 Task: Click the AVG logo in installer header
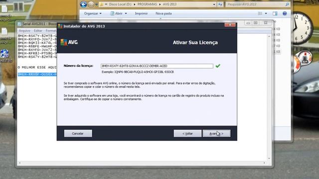(x=69, y=42)
